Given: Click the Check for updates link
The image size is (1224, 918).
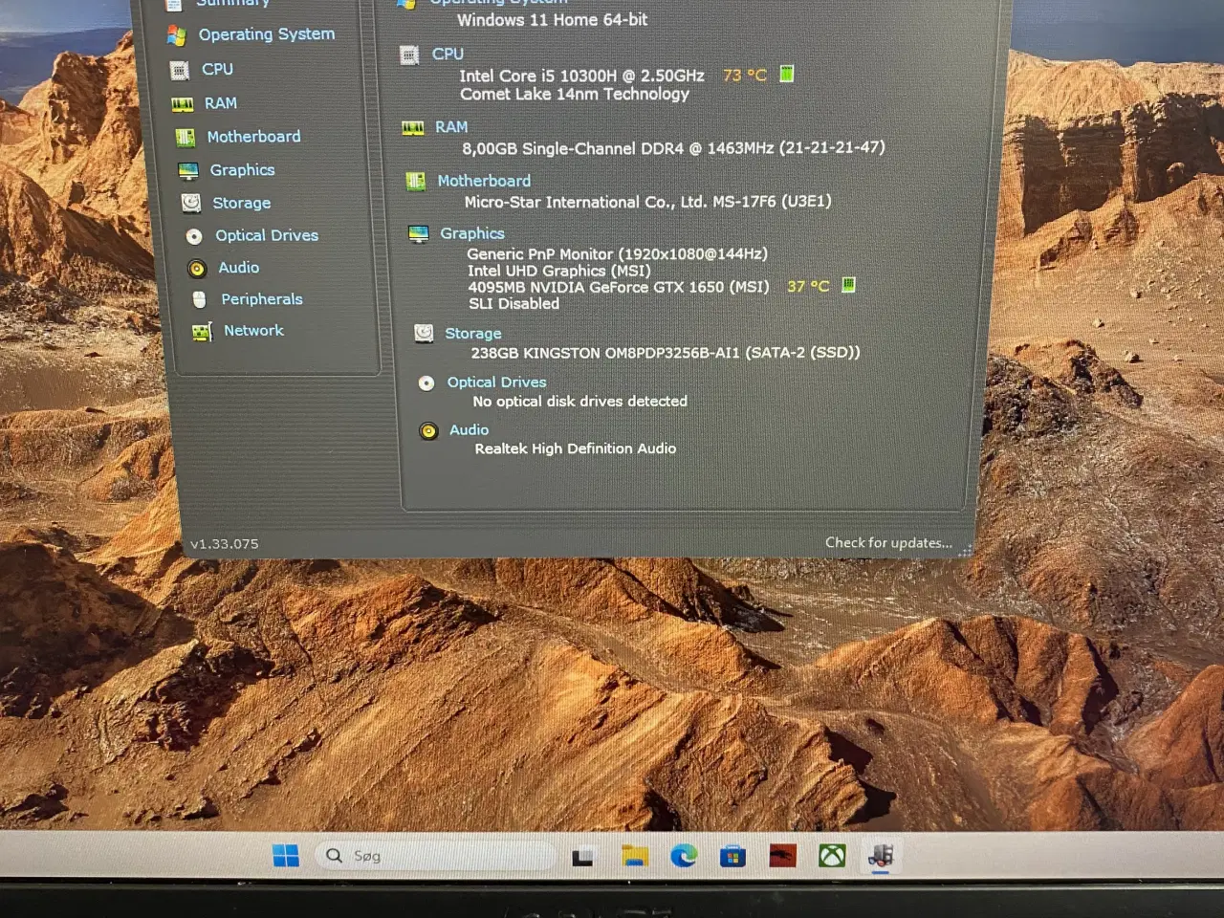Looking at the screenshot, I should click(888, 542).
